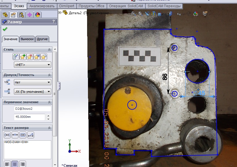Open the ConfigurationManager tab icon

[21, 15]
